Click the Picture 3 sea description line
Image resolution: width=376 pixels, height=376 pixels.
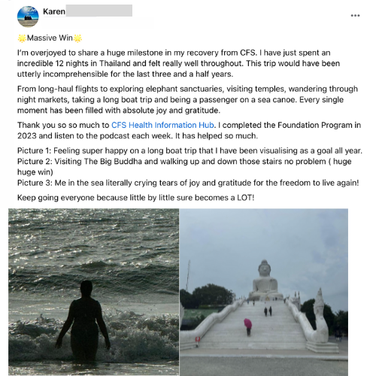tap(188, 183)
